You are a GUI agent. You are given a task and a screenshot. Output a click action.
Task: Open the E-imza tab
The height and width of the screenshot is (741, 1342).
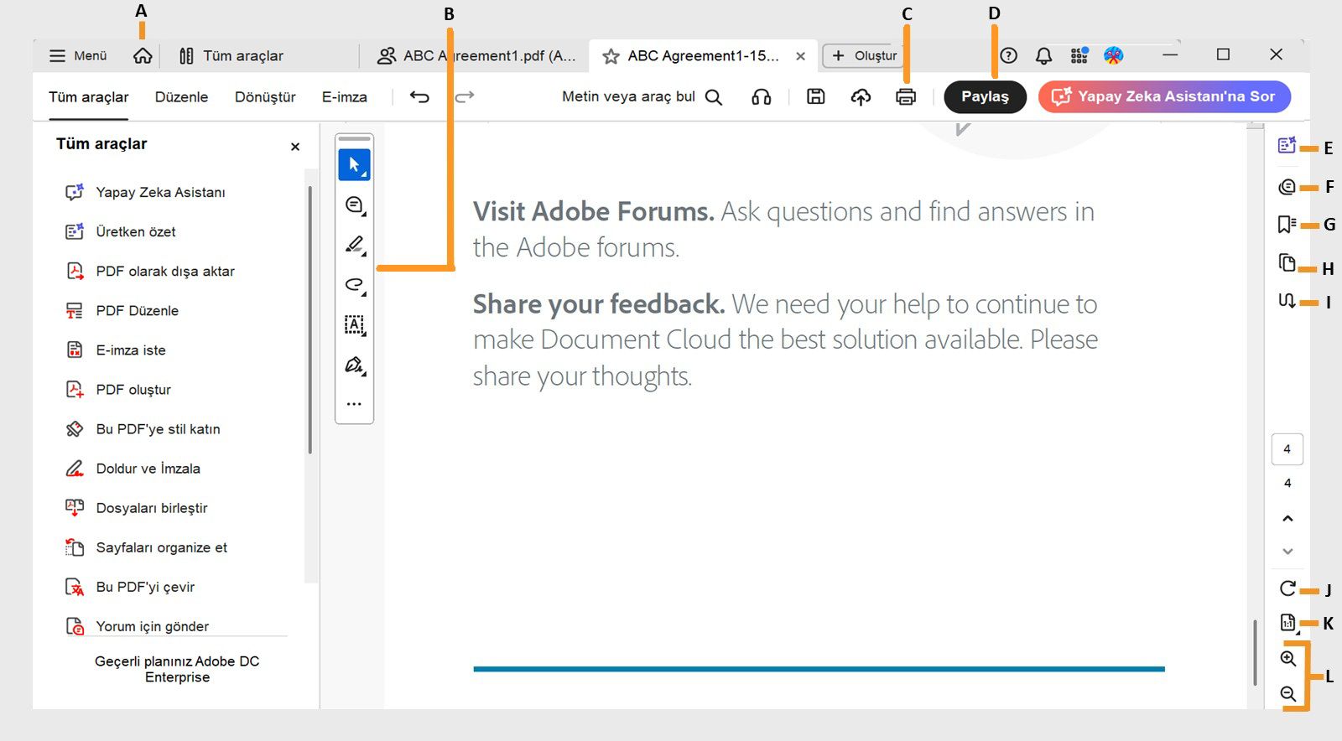pyautogui.click(x=344, y=97)
